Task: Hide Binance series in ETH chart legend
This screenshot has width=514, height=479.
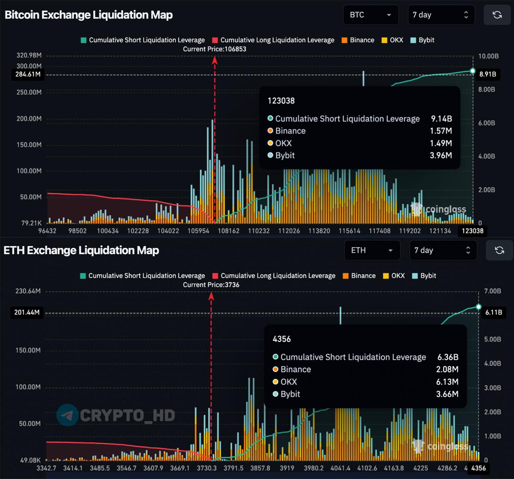Action: tap(359, 276)
